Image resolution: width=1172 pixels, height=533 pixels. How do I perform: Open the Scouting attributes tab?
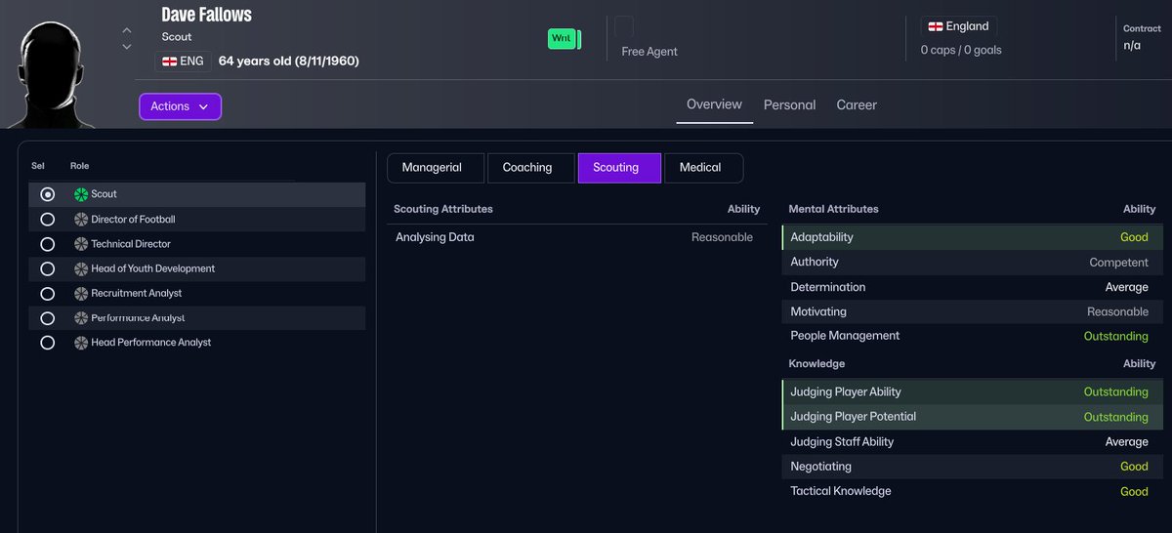point(619,168)
